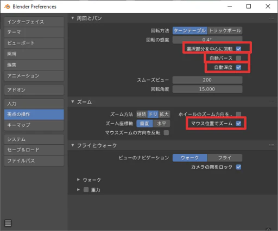The image size is (278, 231).
Task: Click the 周回とパン panel drag grip
Action: (271, 18)
